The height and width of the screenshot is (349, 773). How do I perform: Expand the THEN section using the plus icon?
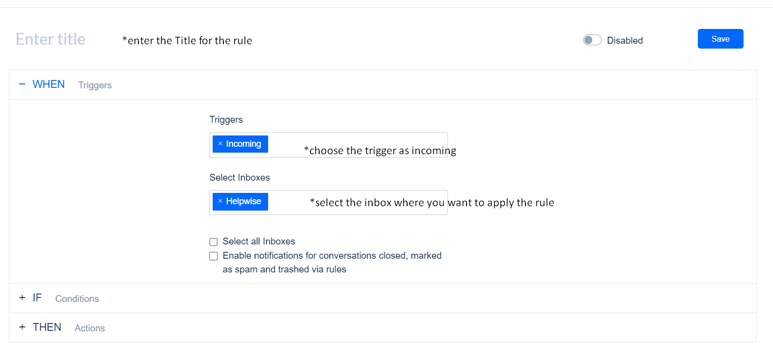[x=22, y=327]
